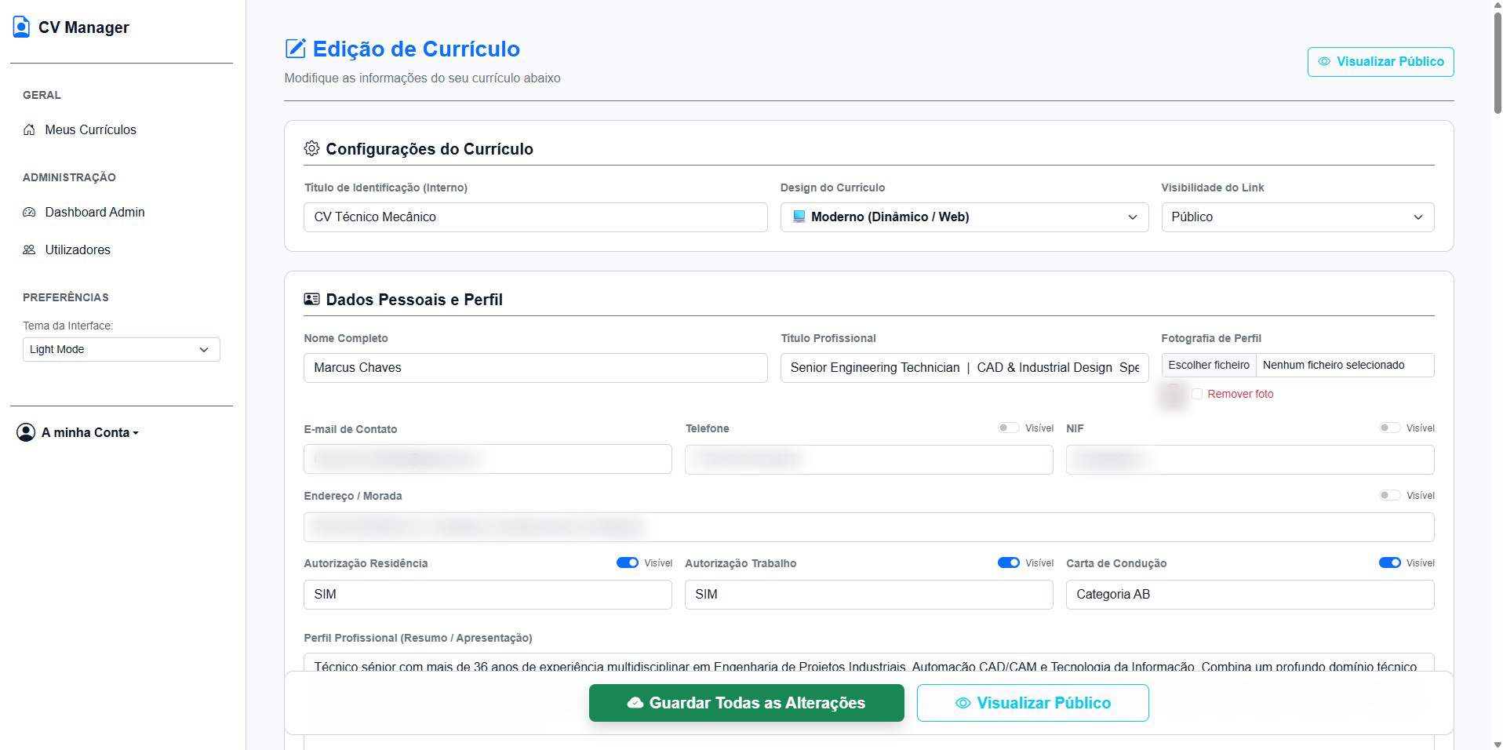Open the Tema da Interface Light Mode dropdown
The width and height of the screenshot is (1503, 750).
click(x=121, y=350)
